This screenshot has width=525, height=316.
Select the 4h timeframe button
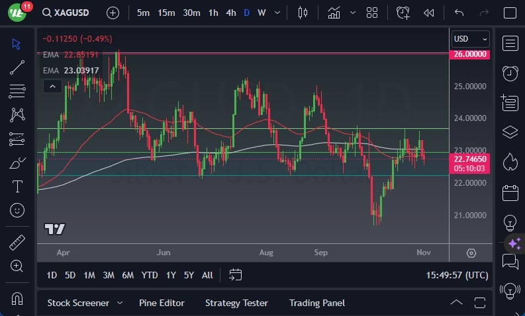tap(230, 13)
